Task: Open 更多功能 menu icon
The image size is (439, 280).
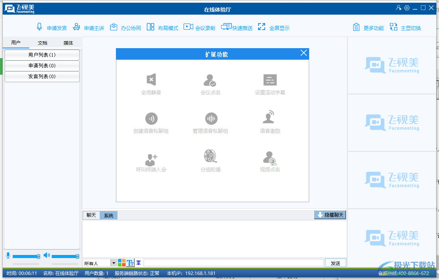Action: click(356, 27)
